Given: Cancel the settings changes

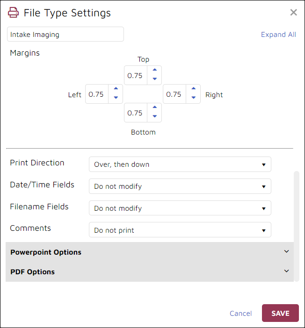Looking at the screenshot, I should click(241, 314).
